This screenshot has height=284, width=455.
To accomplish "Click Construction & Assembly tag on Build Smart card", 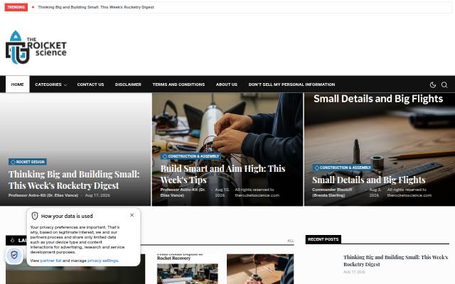I will (x=191, y=156).
